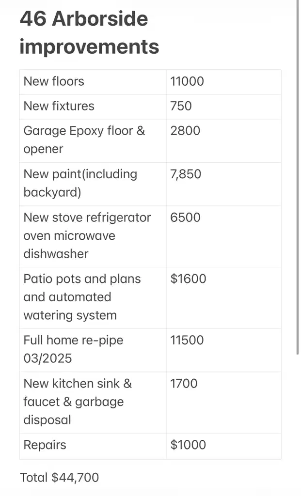Click the new kitchen sink & faucet cell
The image size is (301, 496).
point(93,403)
